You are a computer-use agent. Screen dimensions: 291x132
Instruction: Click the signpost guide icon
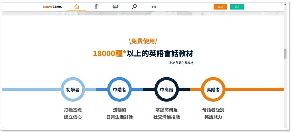click(x=96, y=7)
